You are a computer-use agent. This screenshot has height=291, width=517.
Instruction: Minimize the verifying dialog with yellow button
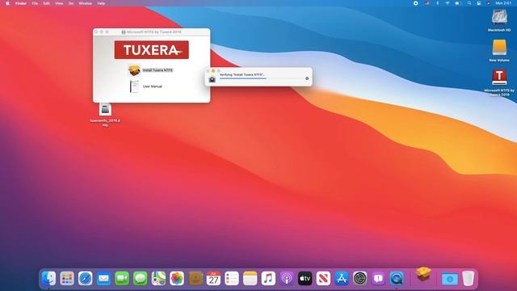213,71
